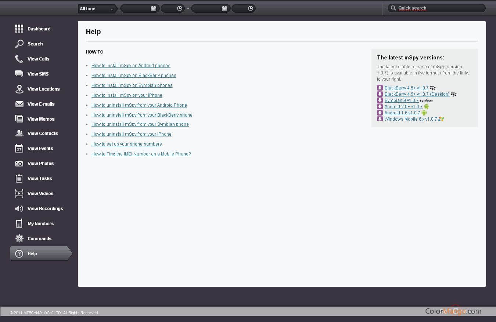
Task: Open View Recordings speaker icon
Action: point(19,209)
